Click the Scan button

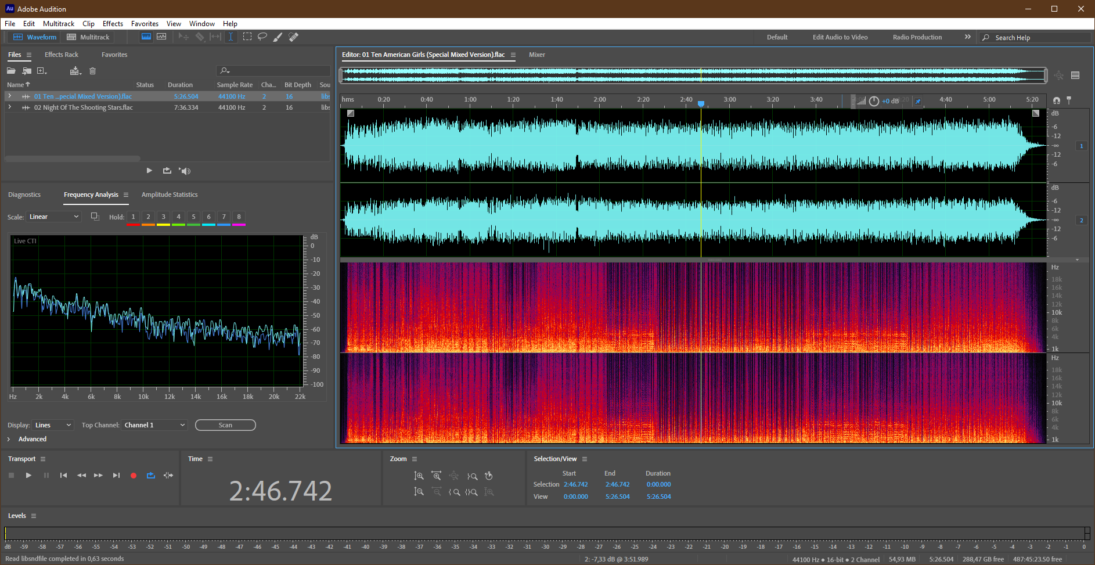click(225, 425)
